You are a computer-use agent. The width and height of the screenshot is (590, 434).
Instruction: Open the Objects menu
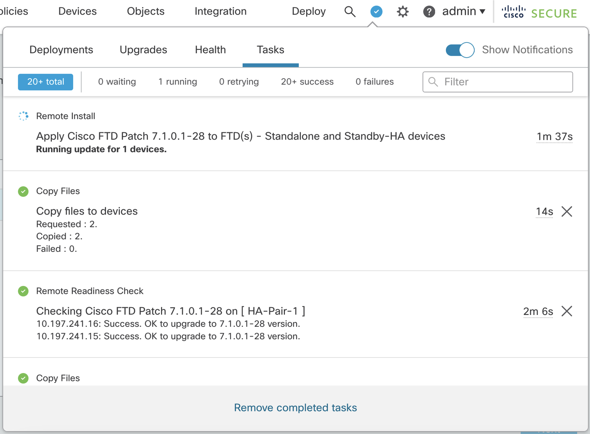pyautogui.click(x=146, y=11)
